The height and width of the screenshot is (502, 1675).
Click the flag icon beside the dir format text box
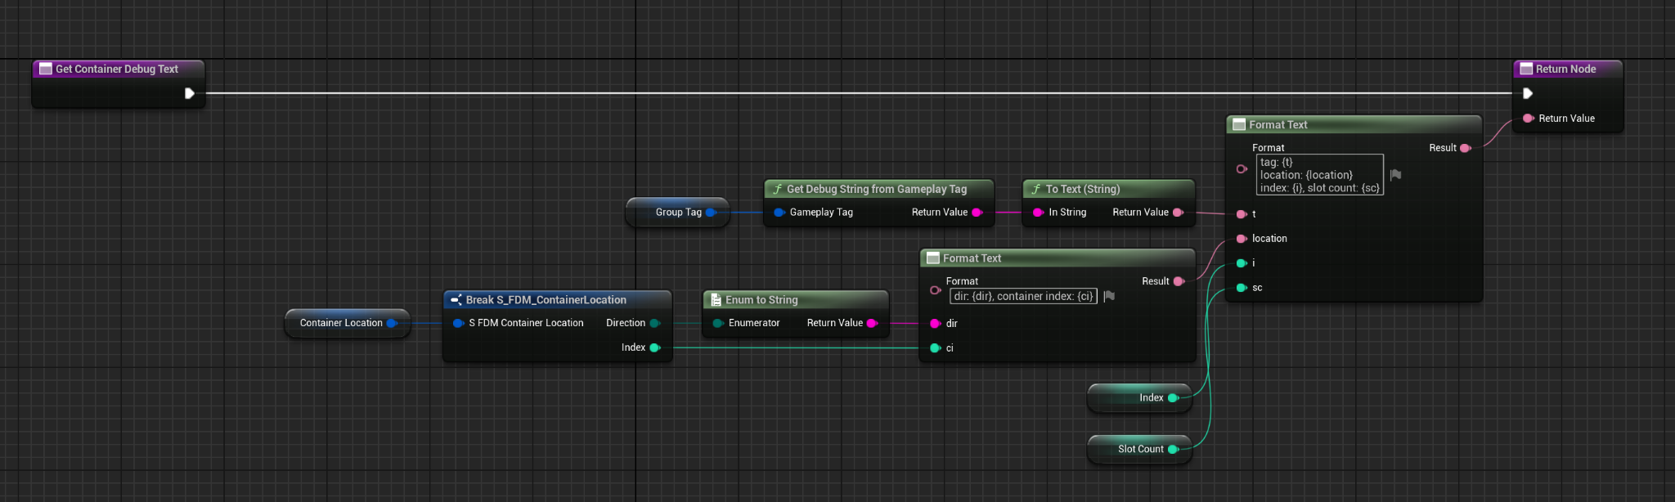click(x=1109, y=296)
